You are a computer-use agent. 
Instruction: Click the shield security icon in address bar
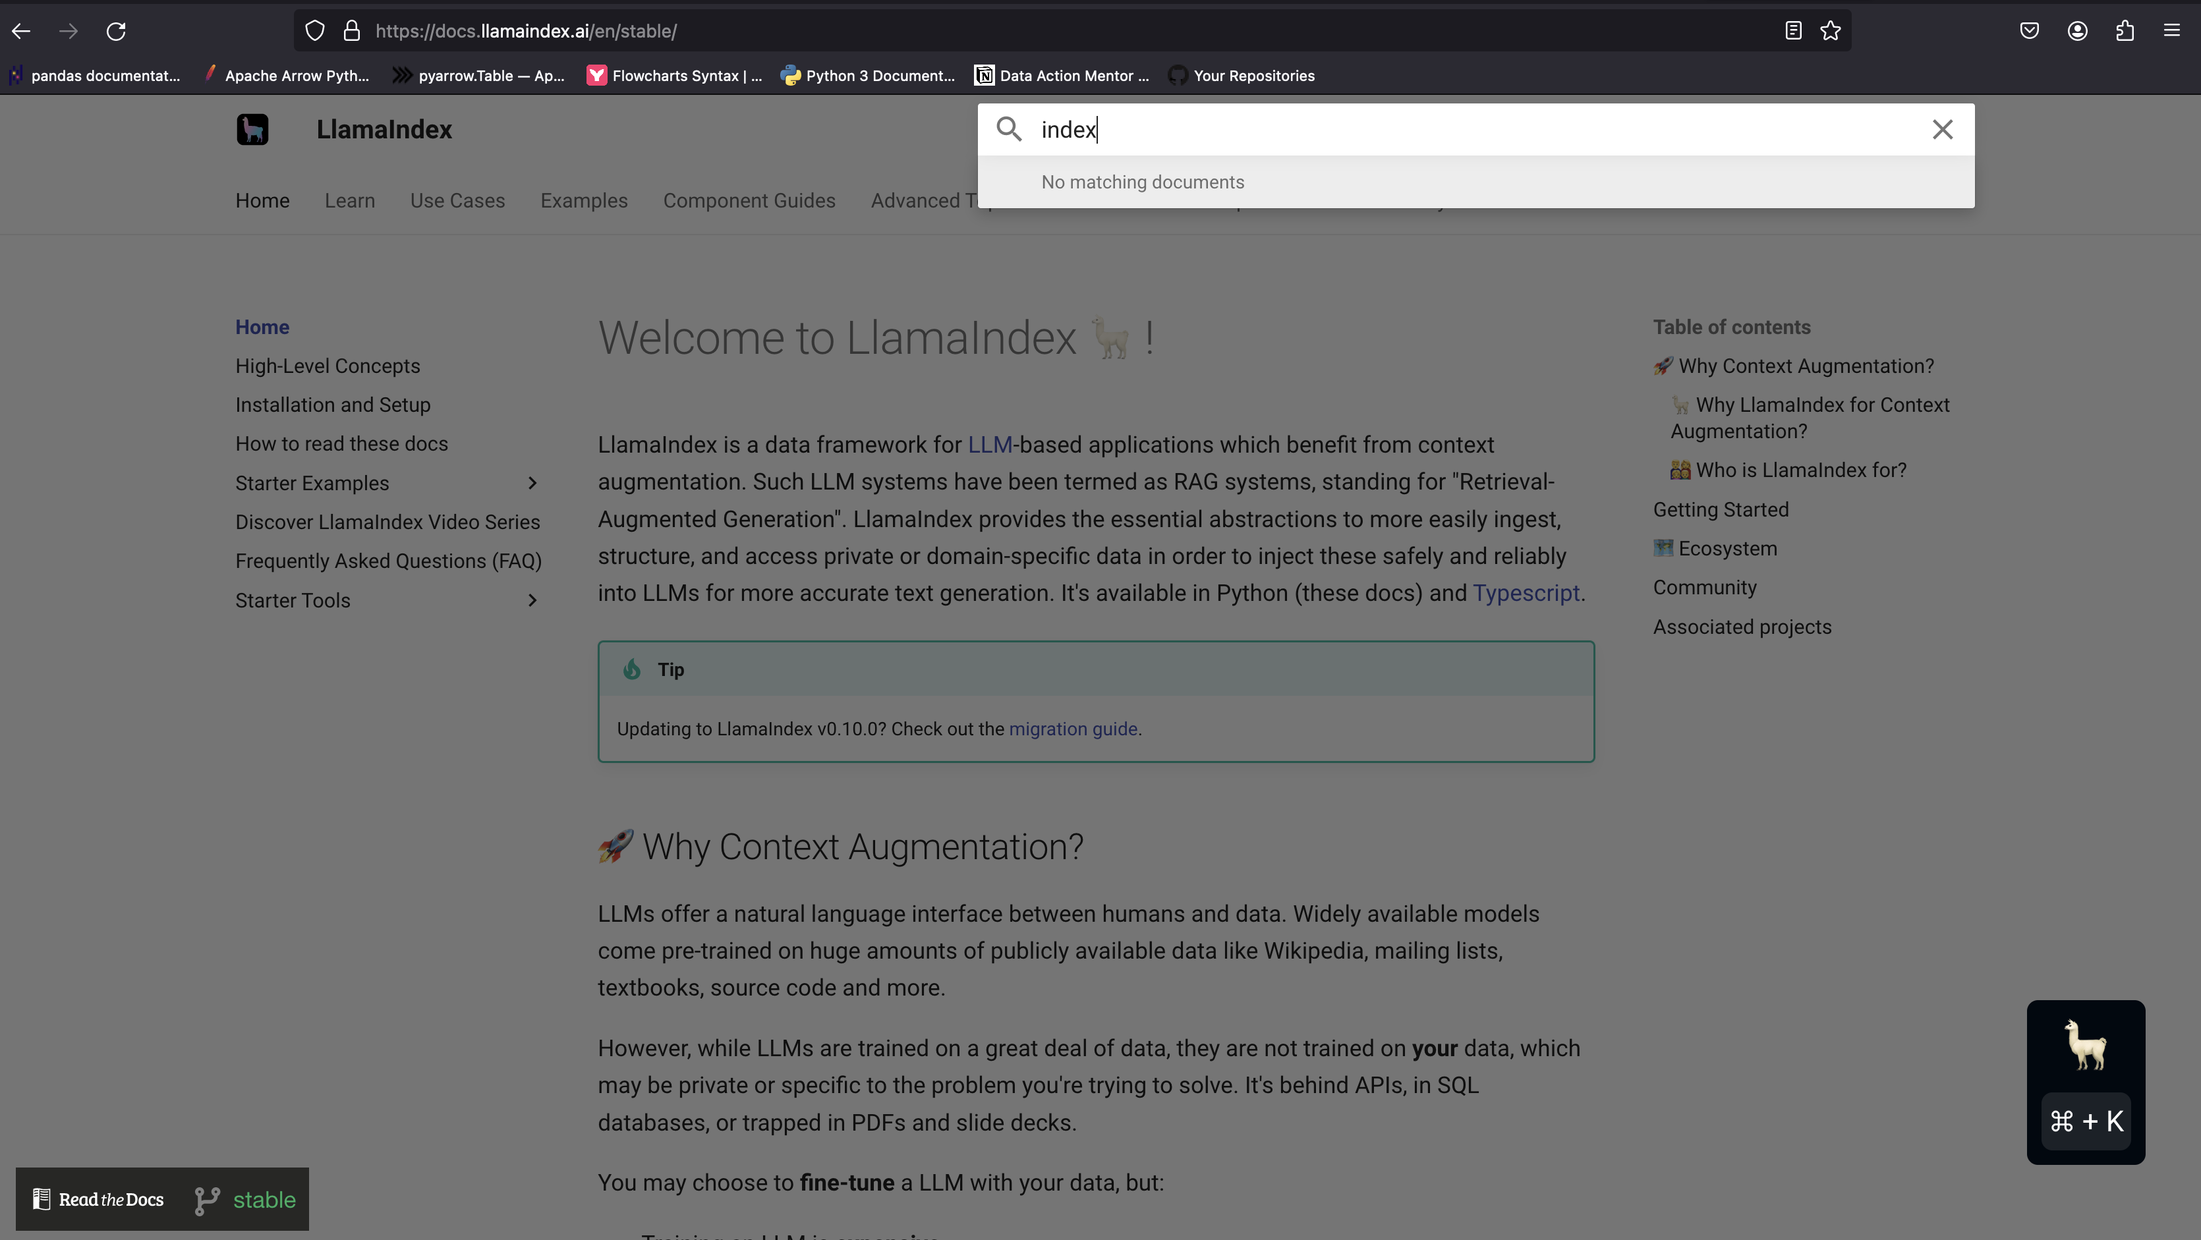314,30
